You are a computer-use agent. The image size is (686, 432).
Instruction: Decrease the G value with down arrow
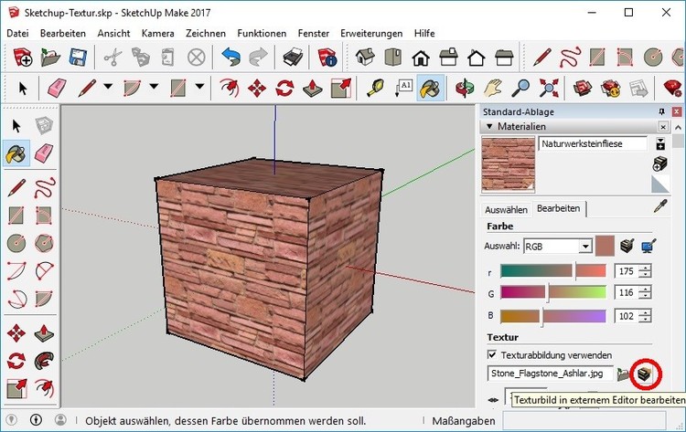coord(645,296)
